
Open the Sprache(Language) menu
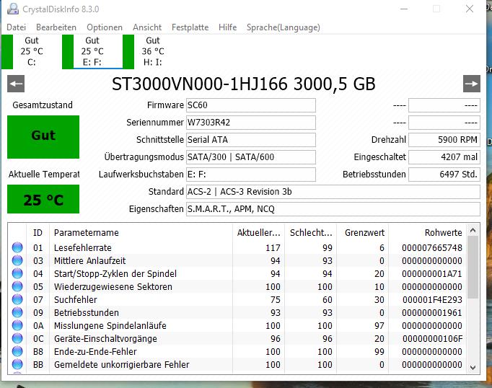284,27
